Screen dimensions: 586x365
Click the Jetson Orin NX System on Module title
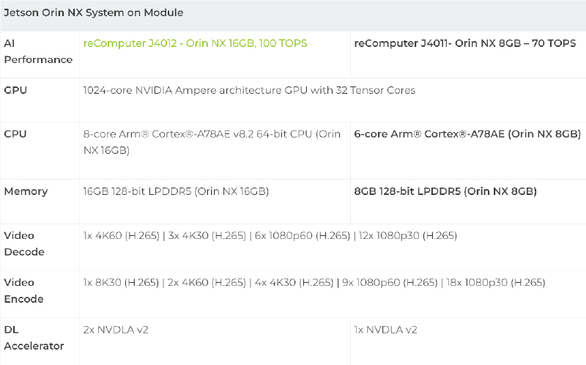click(x=94, y=12)
